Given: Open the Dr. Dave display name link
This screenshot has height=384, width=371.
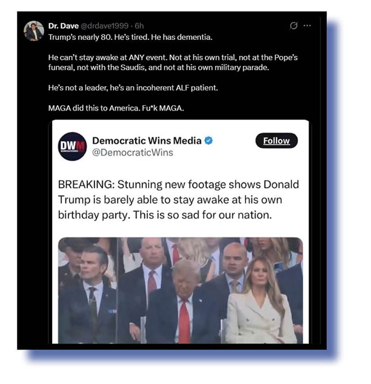Looking at the screenshot, I should coord(64,26).
